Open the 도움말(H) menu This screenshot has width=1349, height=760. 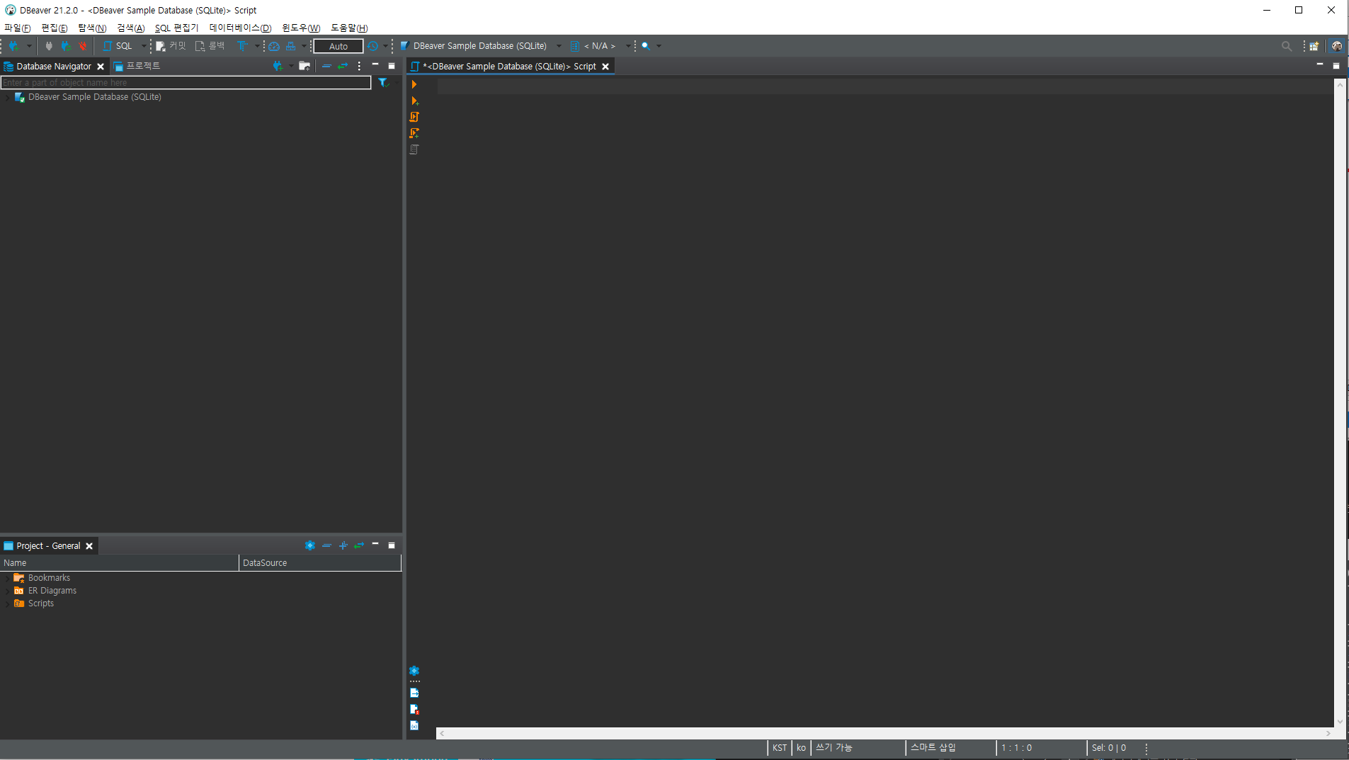pos(349,28)
